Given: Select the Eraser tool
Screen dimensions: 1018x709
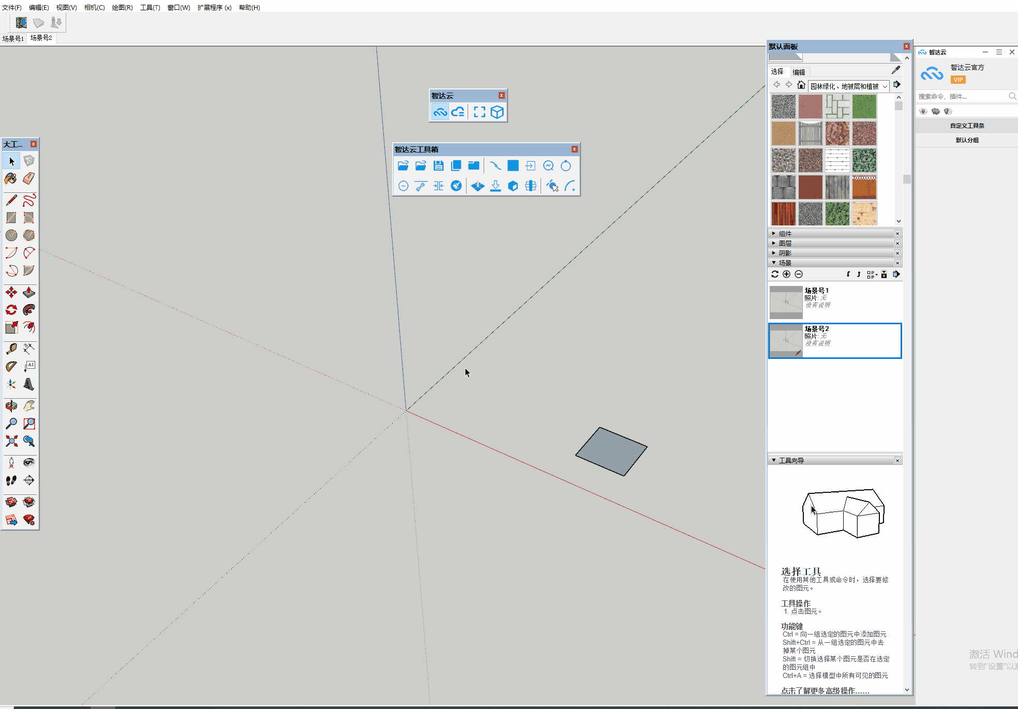Looking at the screenshot, I should 29,179.
